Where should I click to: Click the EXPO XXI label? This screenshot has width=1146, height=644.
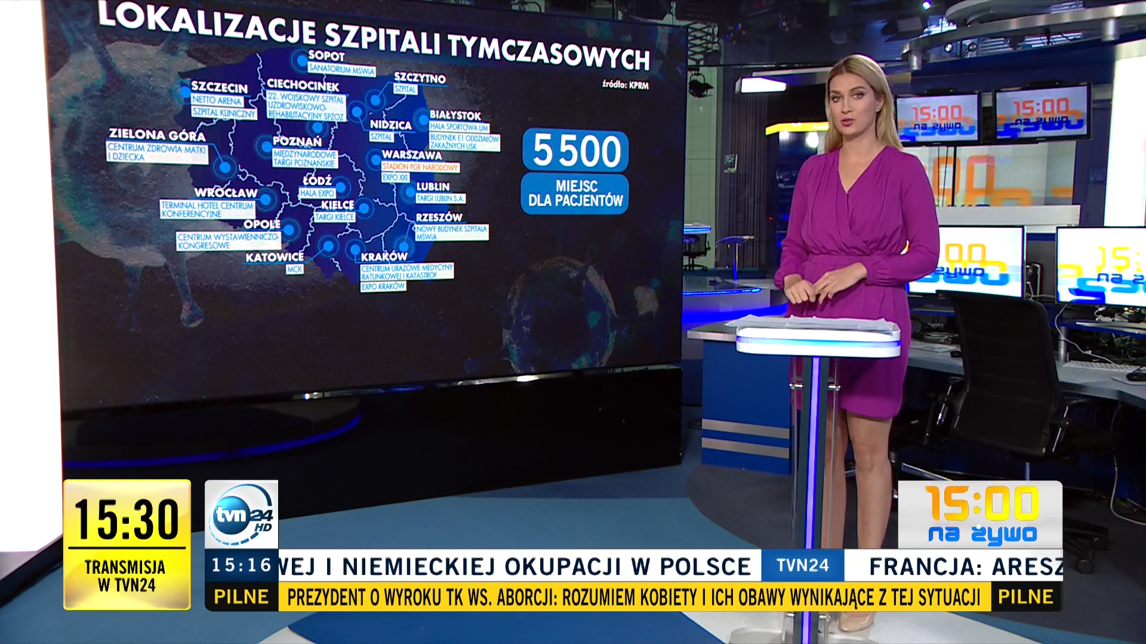395,177
